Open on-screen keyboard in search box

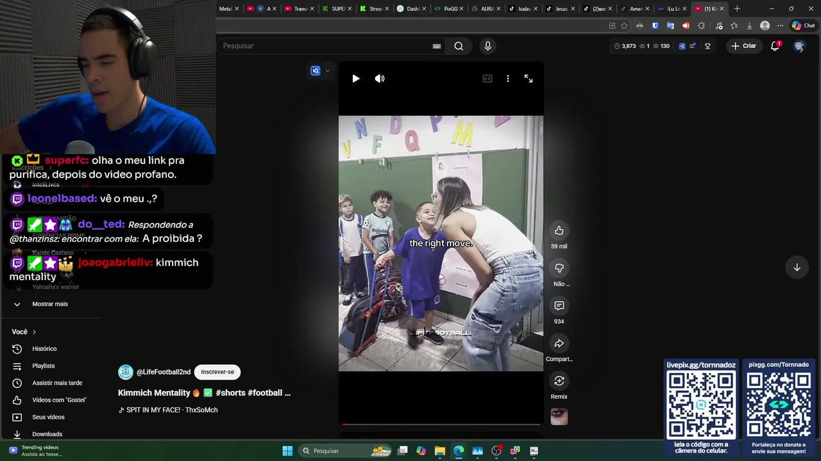437,46
